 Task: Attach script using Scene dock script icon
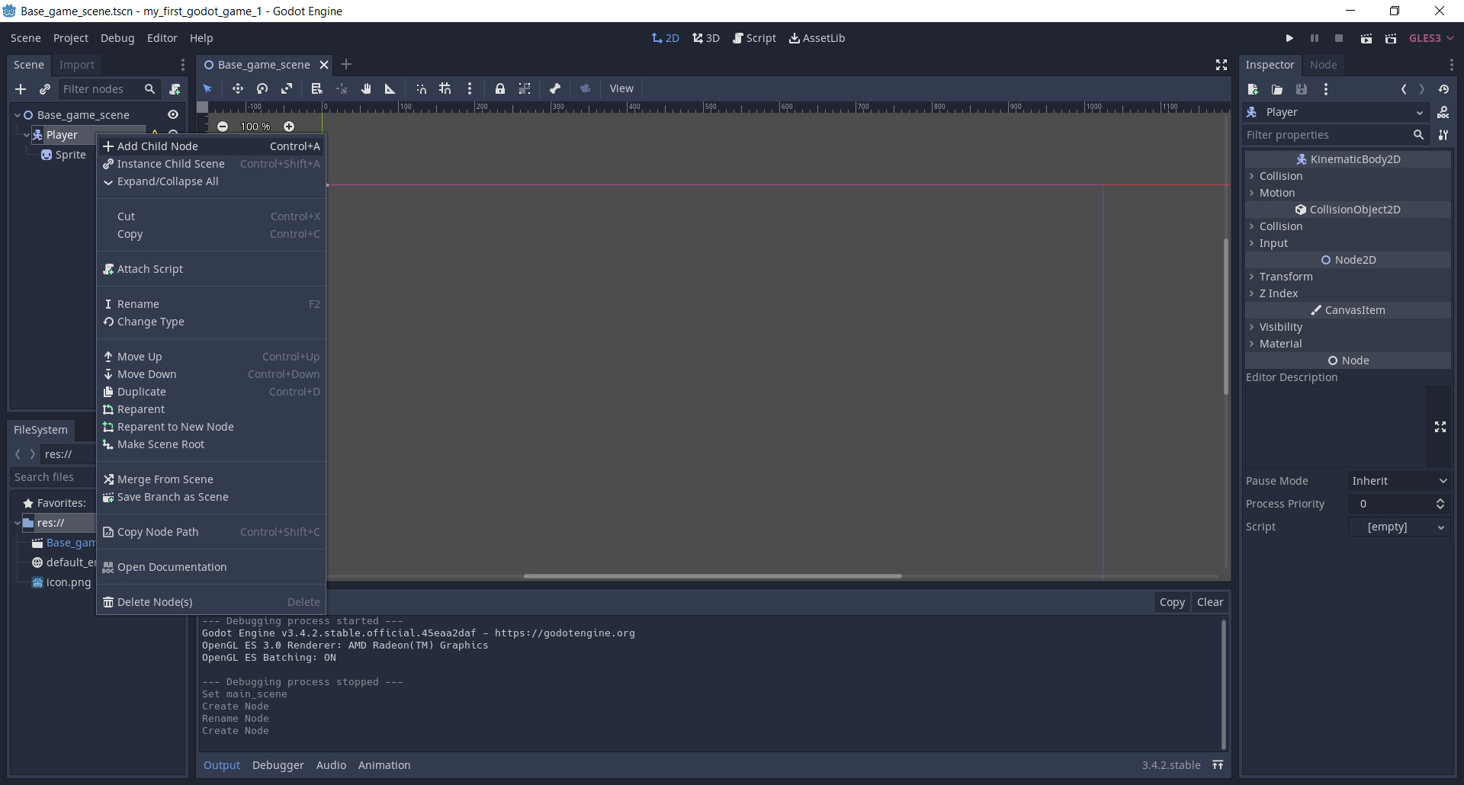click(x=175, y=89)
